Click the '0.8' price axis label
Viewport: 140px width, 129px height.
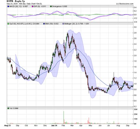click(x=135, y=90)
